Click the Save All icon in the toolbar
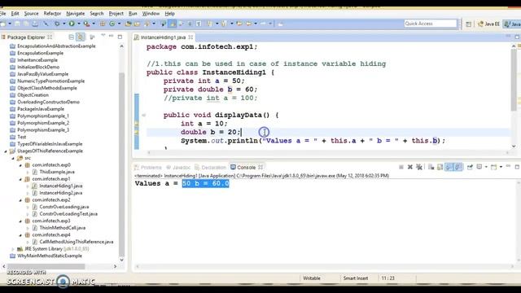The height and width of the screenshot is (293, 521). 26,24
